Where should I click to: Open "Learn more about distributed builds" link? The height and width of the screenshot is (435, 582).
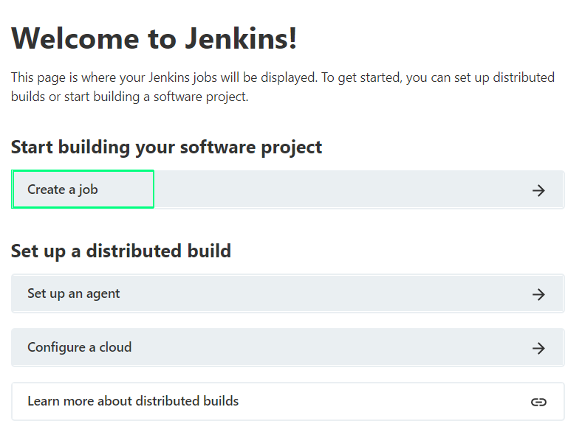point(287,401)
